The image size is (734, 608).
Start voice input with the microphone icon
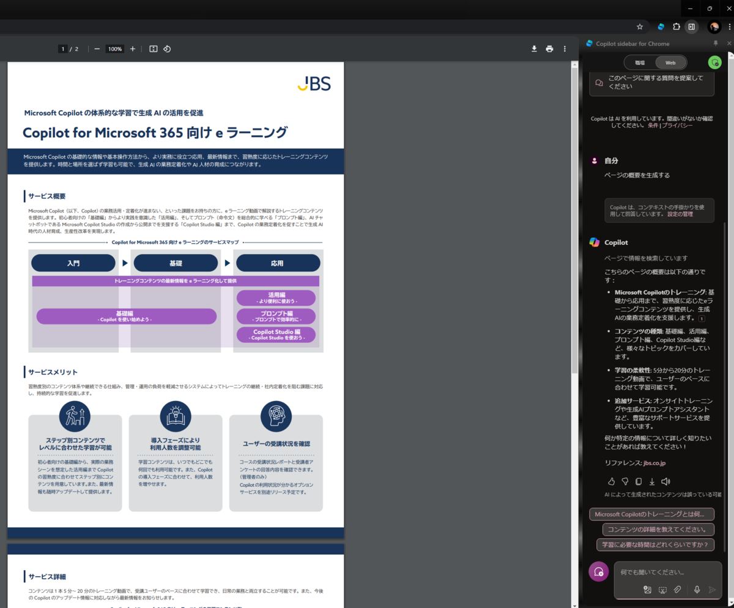click(697, 590)
